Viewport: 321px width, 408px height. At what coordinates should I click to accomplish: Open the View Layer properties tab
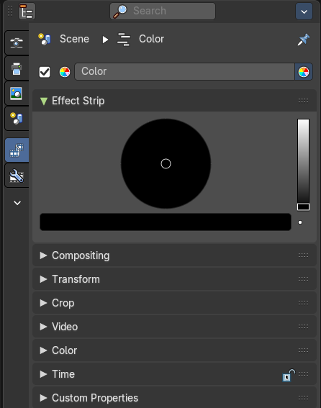[17, 94]
